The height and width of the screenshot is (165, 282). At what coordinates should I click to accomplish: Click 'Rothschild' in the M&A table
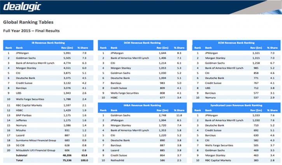click(117, 160)
